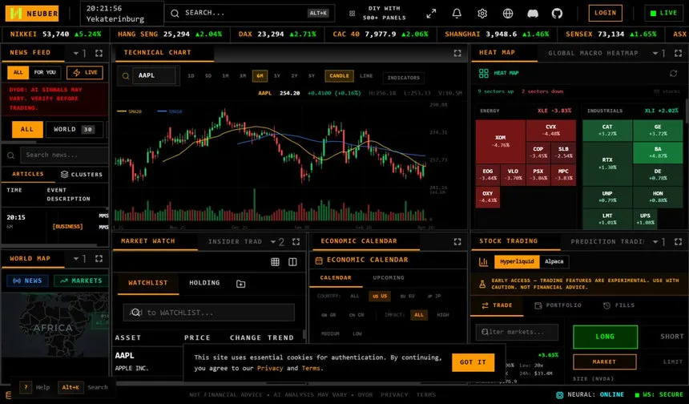The height and width of the screenshot is (404, 689).
Task: Click the watchlist grid view icon
Action: point(275,262)
